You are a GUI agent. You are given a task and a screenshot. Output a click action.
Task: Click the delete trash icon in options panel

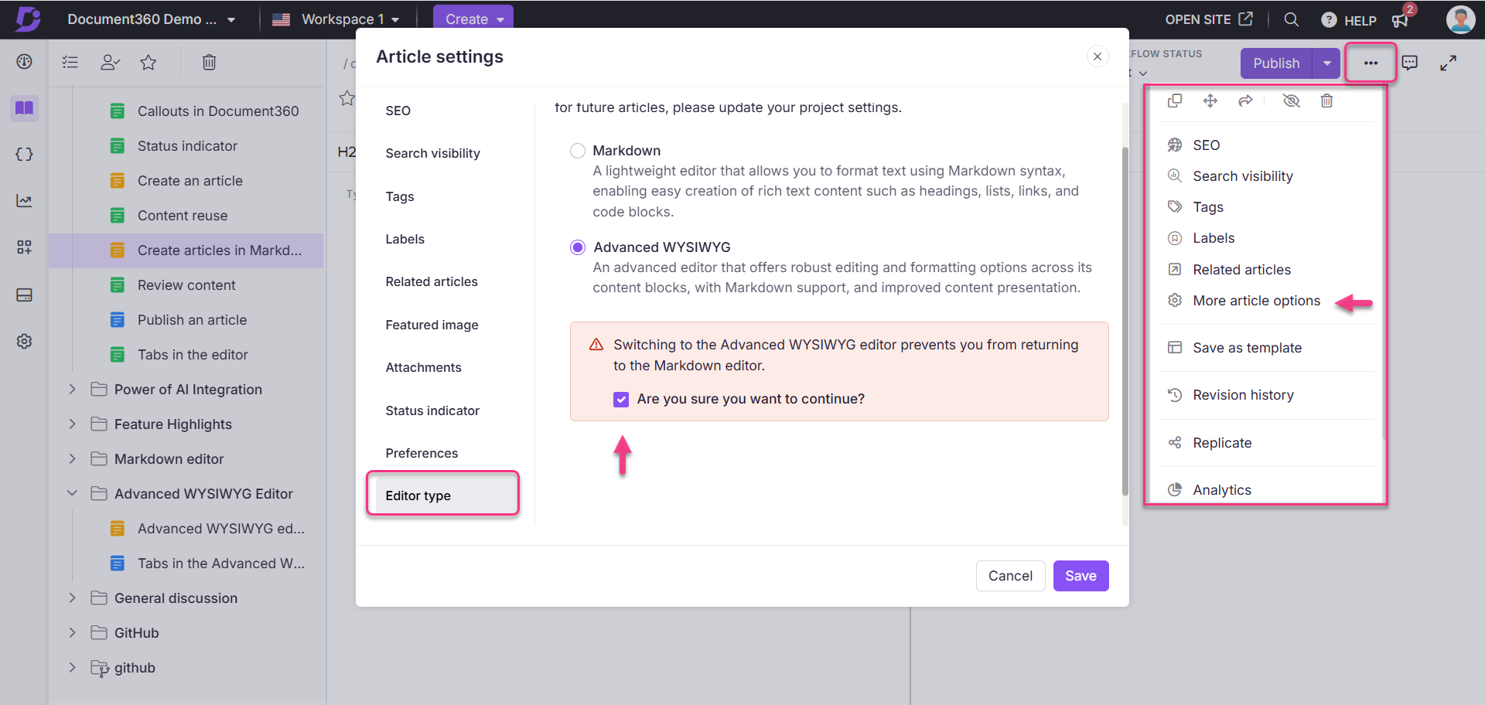pyautogui.click(x=1327, y=100)
